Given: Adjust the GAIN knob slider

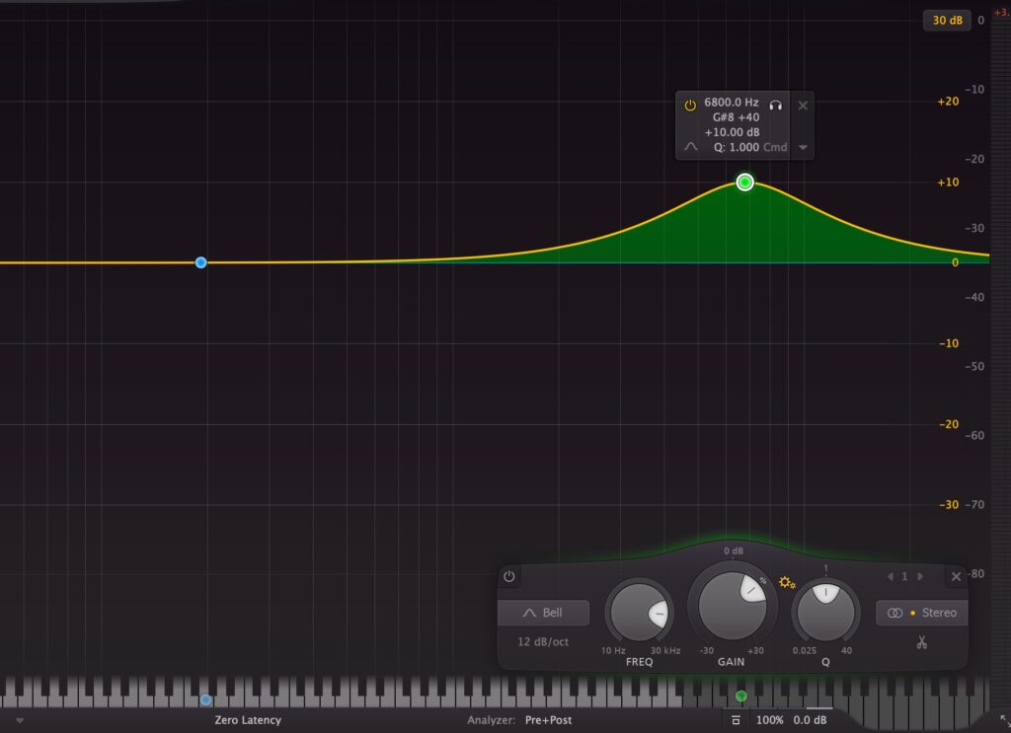Looking at the screenshot, I should [x=730, y=607].
